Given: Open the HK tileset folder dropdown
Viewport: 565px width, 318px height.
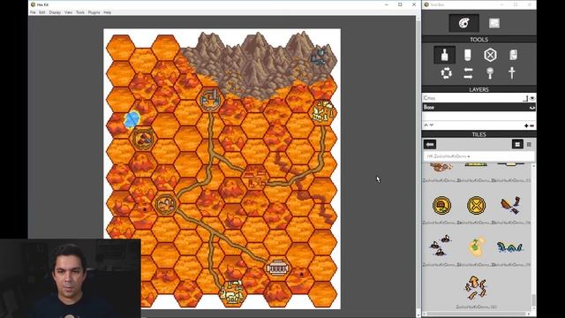Looking at the screenshot, I should [x=478, y=156].
